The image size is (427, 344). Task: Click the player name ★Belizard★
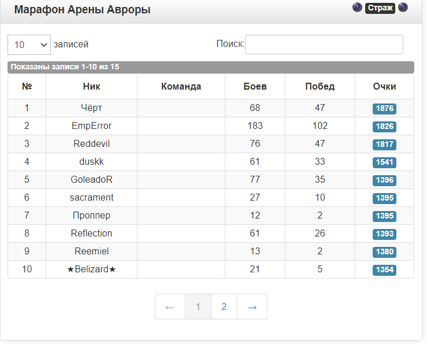coord(91,269)
